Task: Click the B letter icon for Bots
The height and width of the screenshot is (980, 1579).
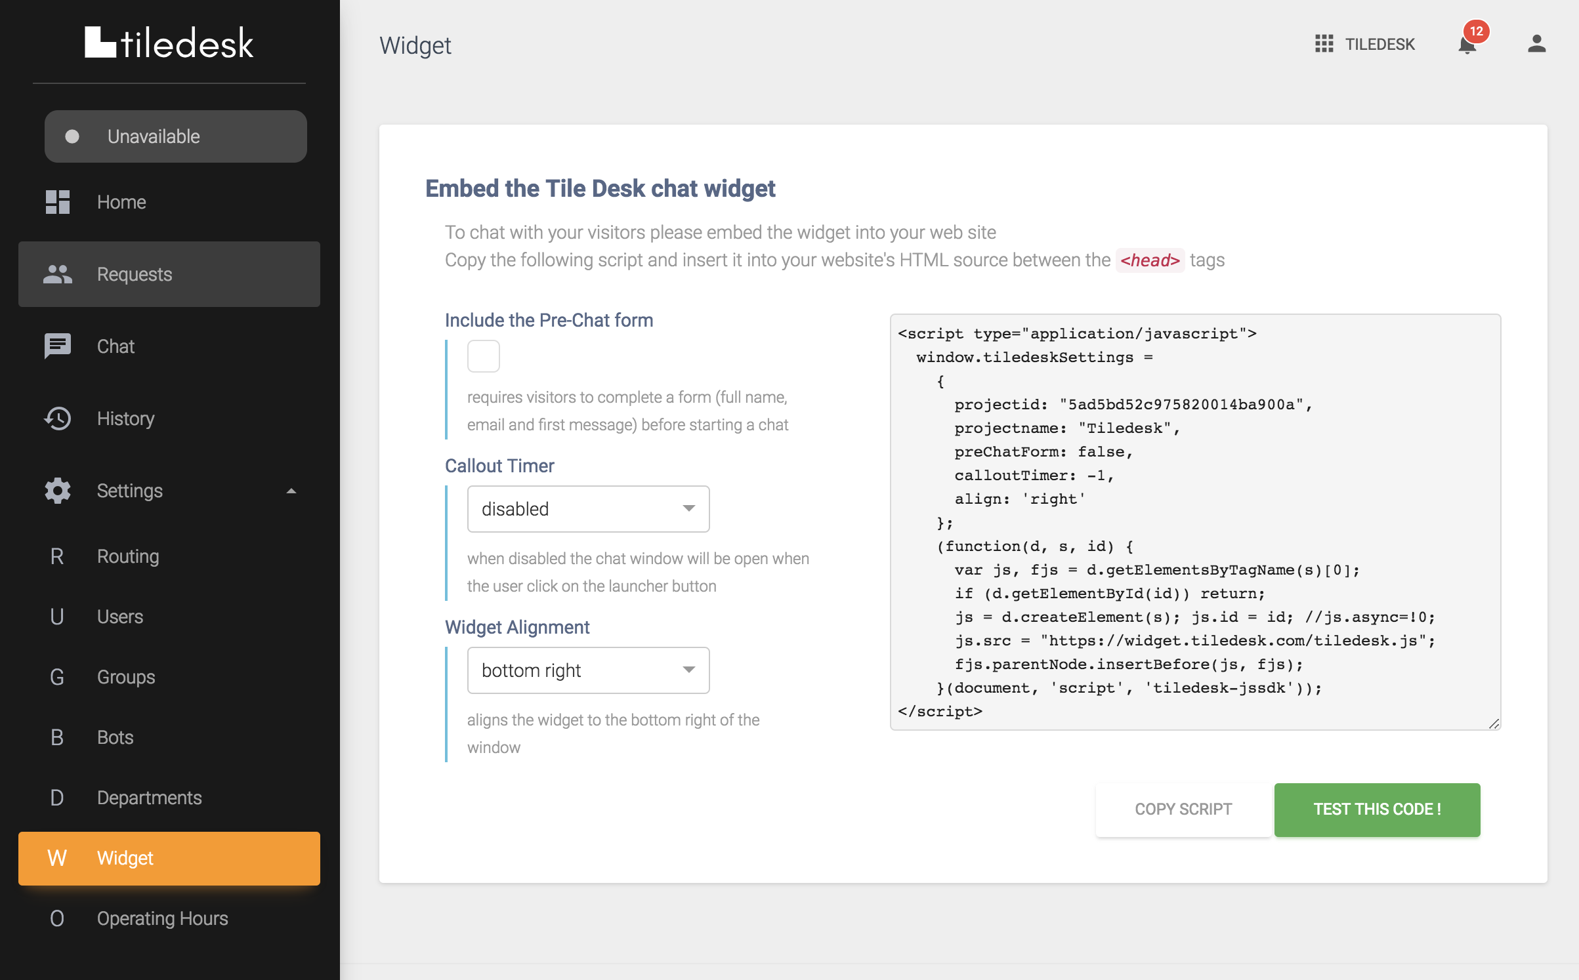Action: pyautogui.click(x=57, y=737)
